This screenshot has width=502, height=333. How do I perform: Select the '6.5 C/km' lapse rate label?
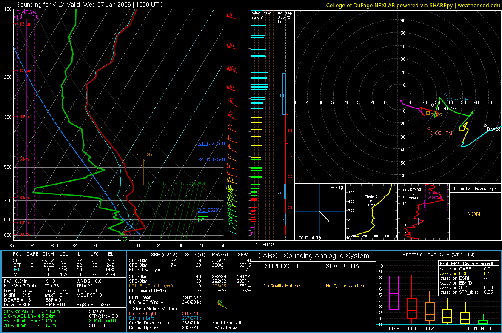(x=145, y=154)
